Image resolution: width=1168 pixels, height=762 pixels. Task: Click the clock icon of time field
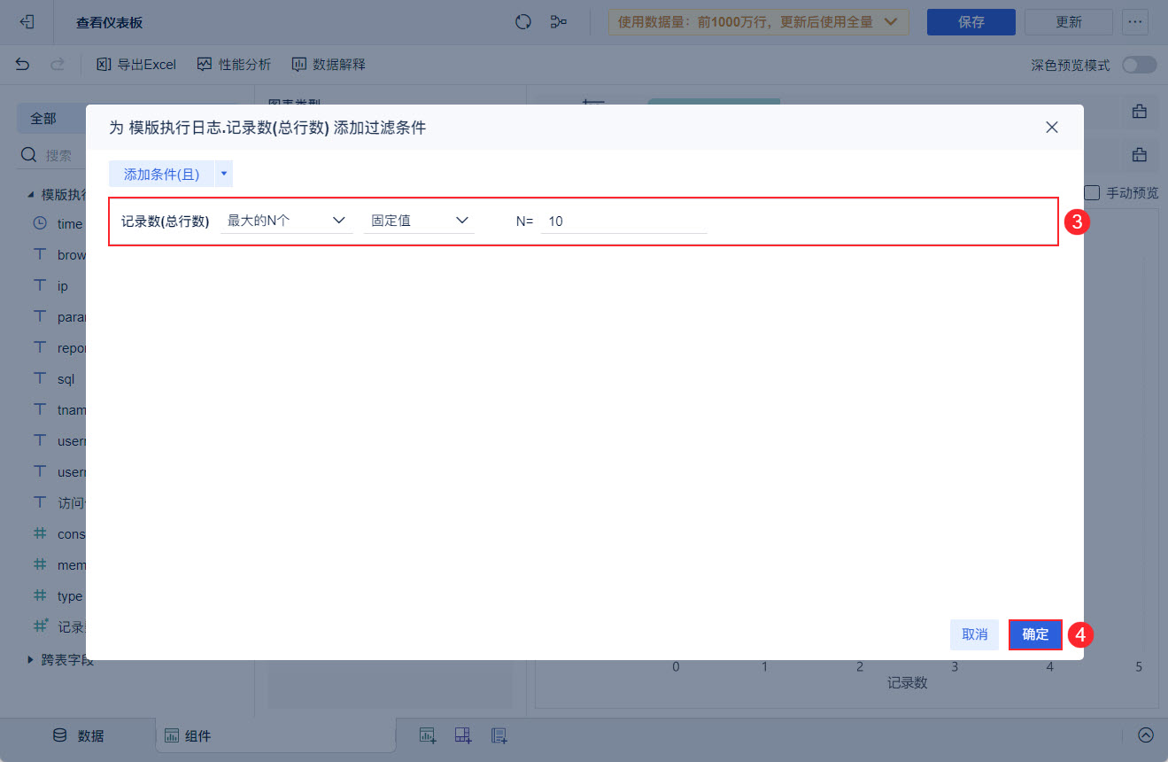[x=40, y=223]
